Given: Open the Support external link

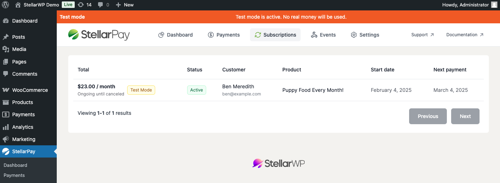Looking at the screenshot, I should (x=422, y=35).
